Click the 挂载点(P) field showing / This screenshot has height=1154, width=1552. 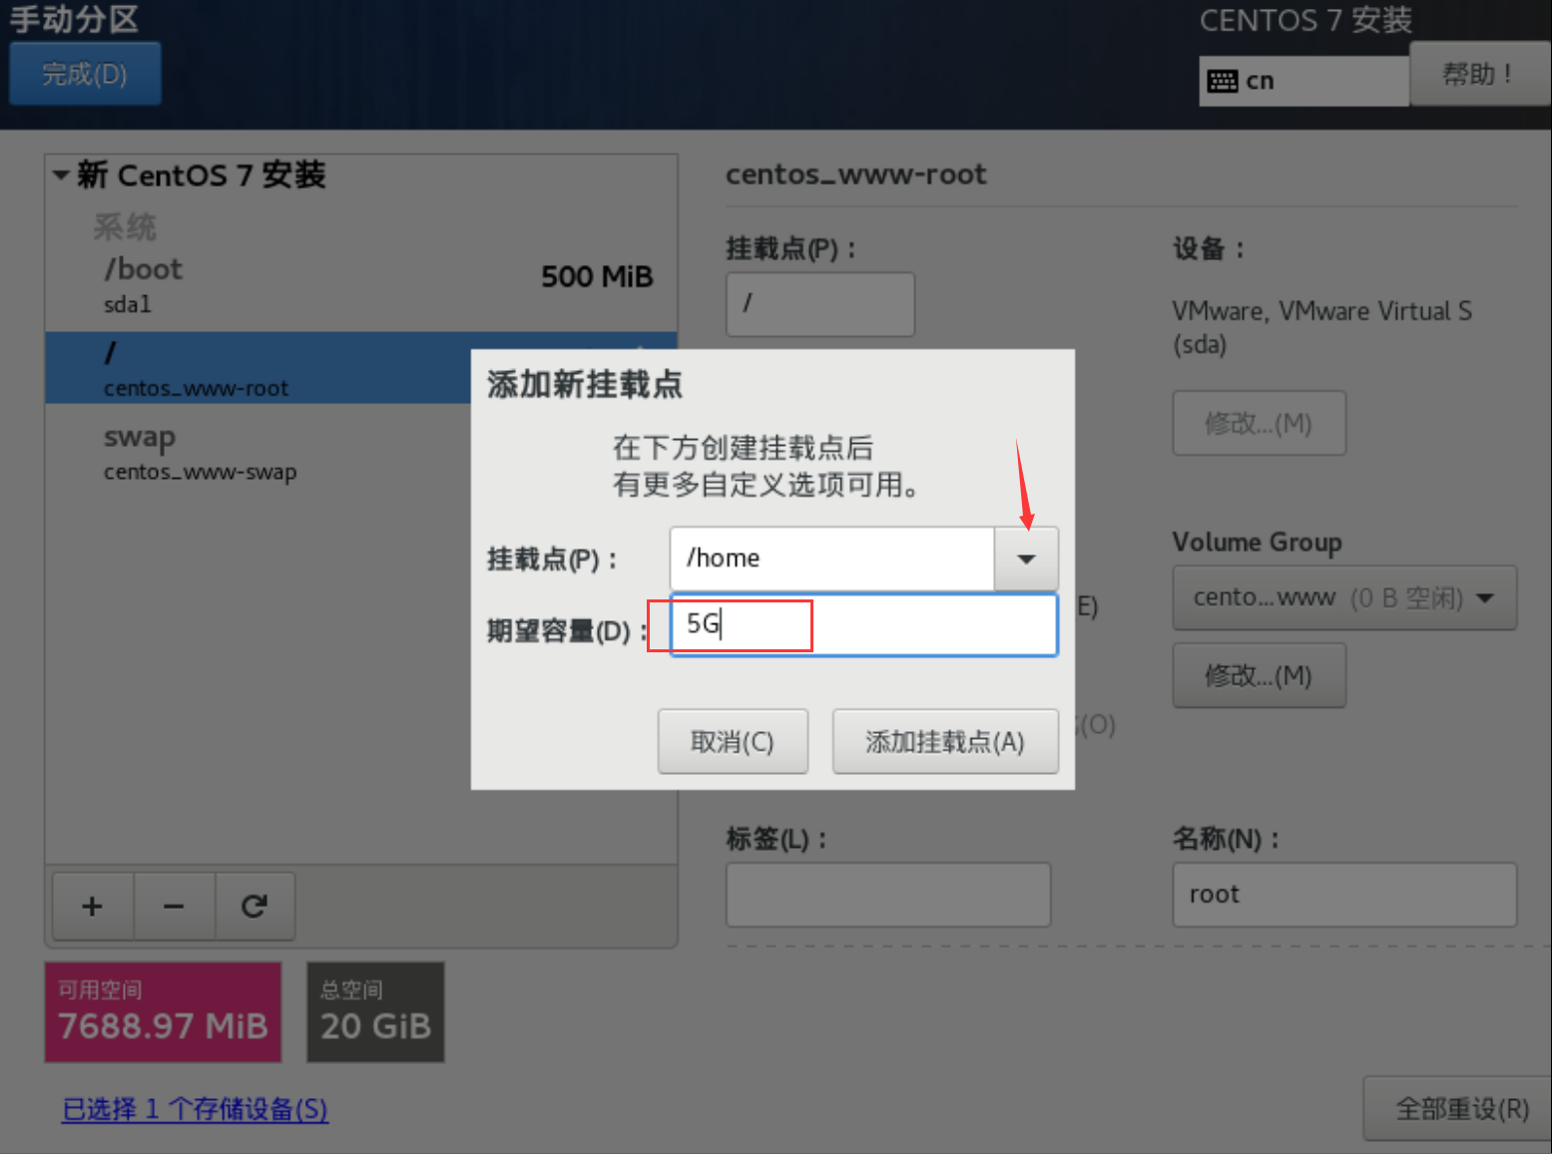click(820, 303)
